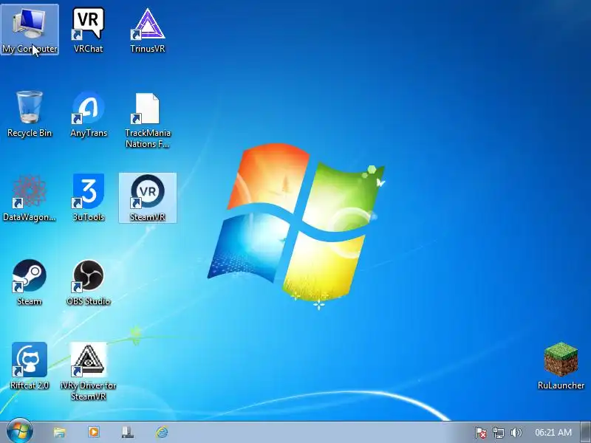Launch Internet Explorer from the taskbar
This screenshot has height=443, width=591.
click(x=162, y=432)
